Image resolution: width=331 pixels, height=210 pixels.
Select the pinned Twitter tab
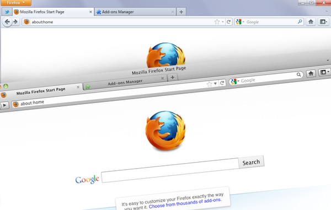point(7,12)
